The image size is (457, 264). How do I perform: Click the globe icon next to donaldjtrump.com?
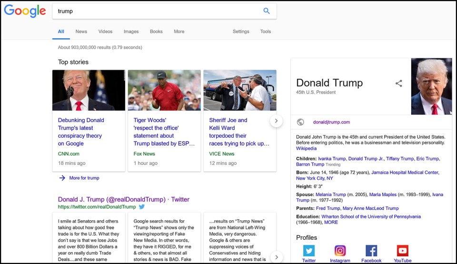[300, 122]
